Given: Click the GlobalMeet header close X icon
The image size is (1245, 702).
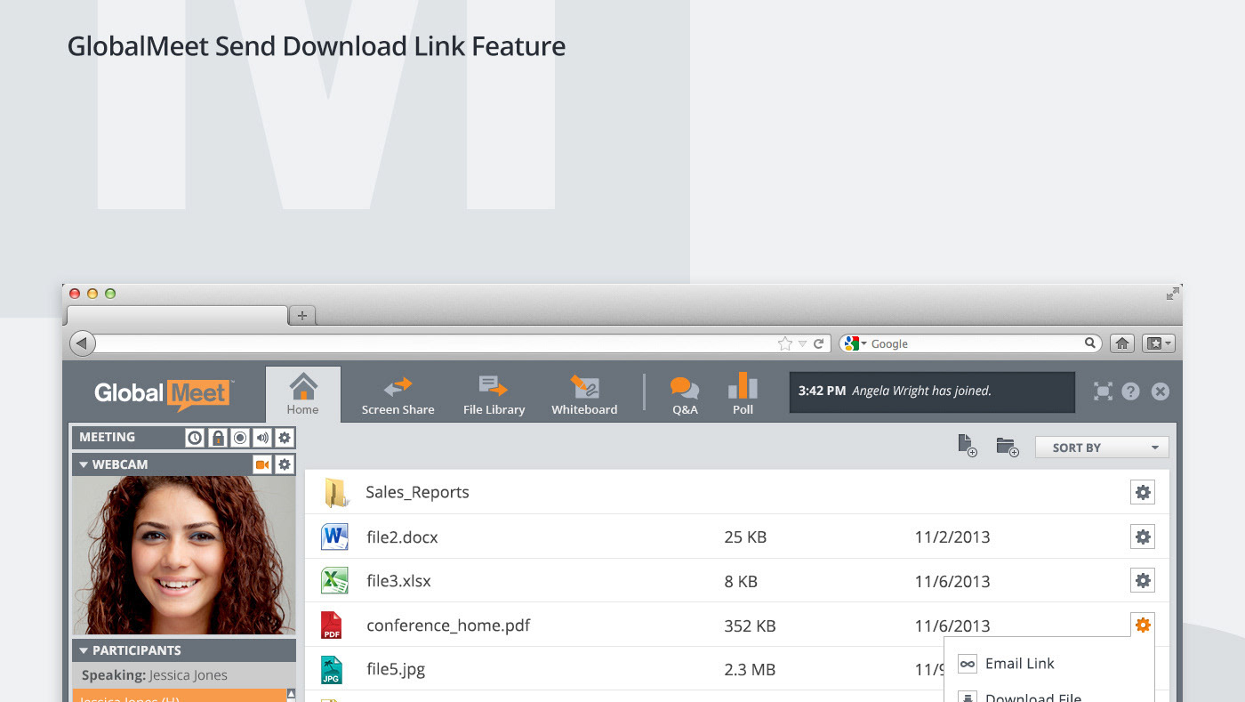Looking at the screenshot, I should click(x=1160, y=391).
